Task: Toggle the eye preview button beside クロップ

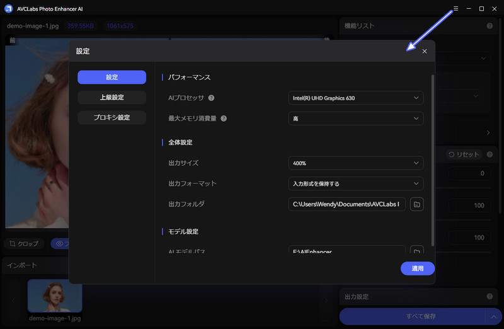Action: click(x=60, y=243)
